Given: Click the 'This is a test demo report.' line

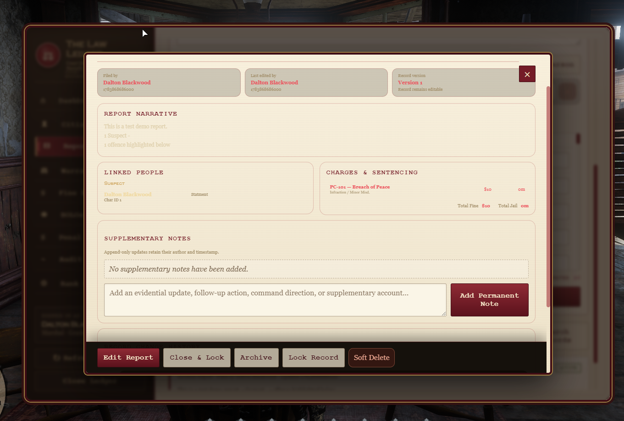Looking at the screenshot, I should click(x=135, y=127).
